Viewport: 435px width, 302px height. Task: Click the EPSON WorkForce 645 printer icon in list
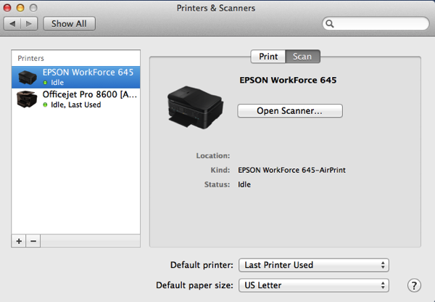coord(28,78)
